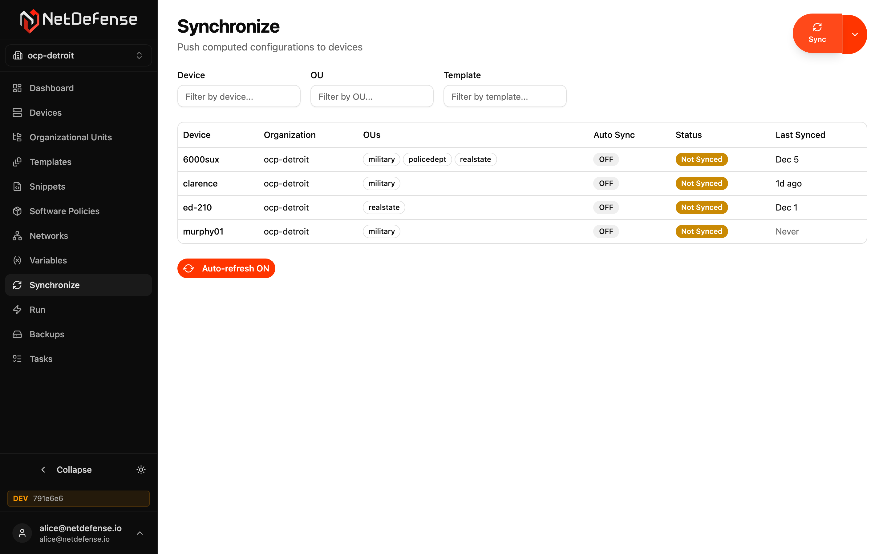Click the Variables icon in sidebar

17,260
